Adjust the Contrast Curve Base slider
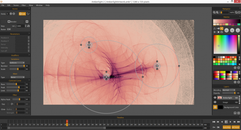Screen dimensions: 241x130 [16, 84]
